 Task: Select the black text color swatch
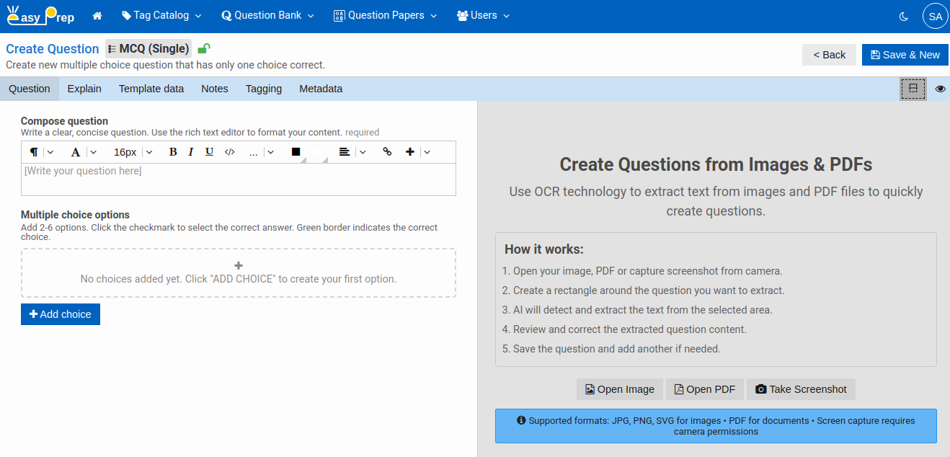294,151
